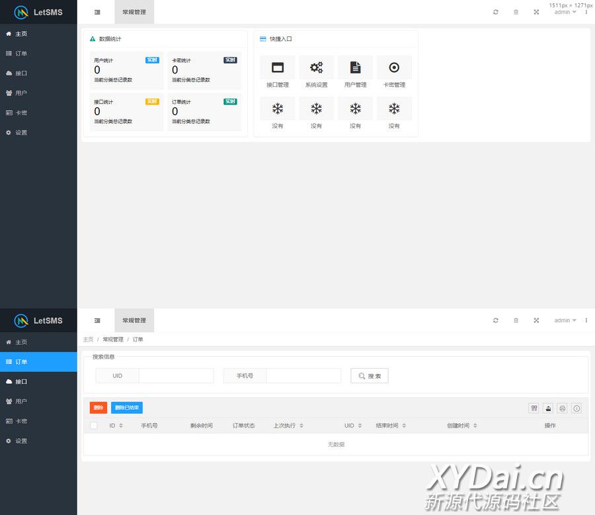Go to 主页 via the breadcrumb link
The image size is (595, 515).
88,340
